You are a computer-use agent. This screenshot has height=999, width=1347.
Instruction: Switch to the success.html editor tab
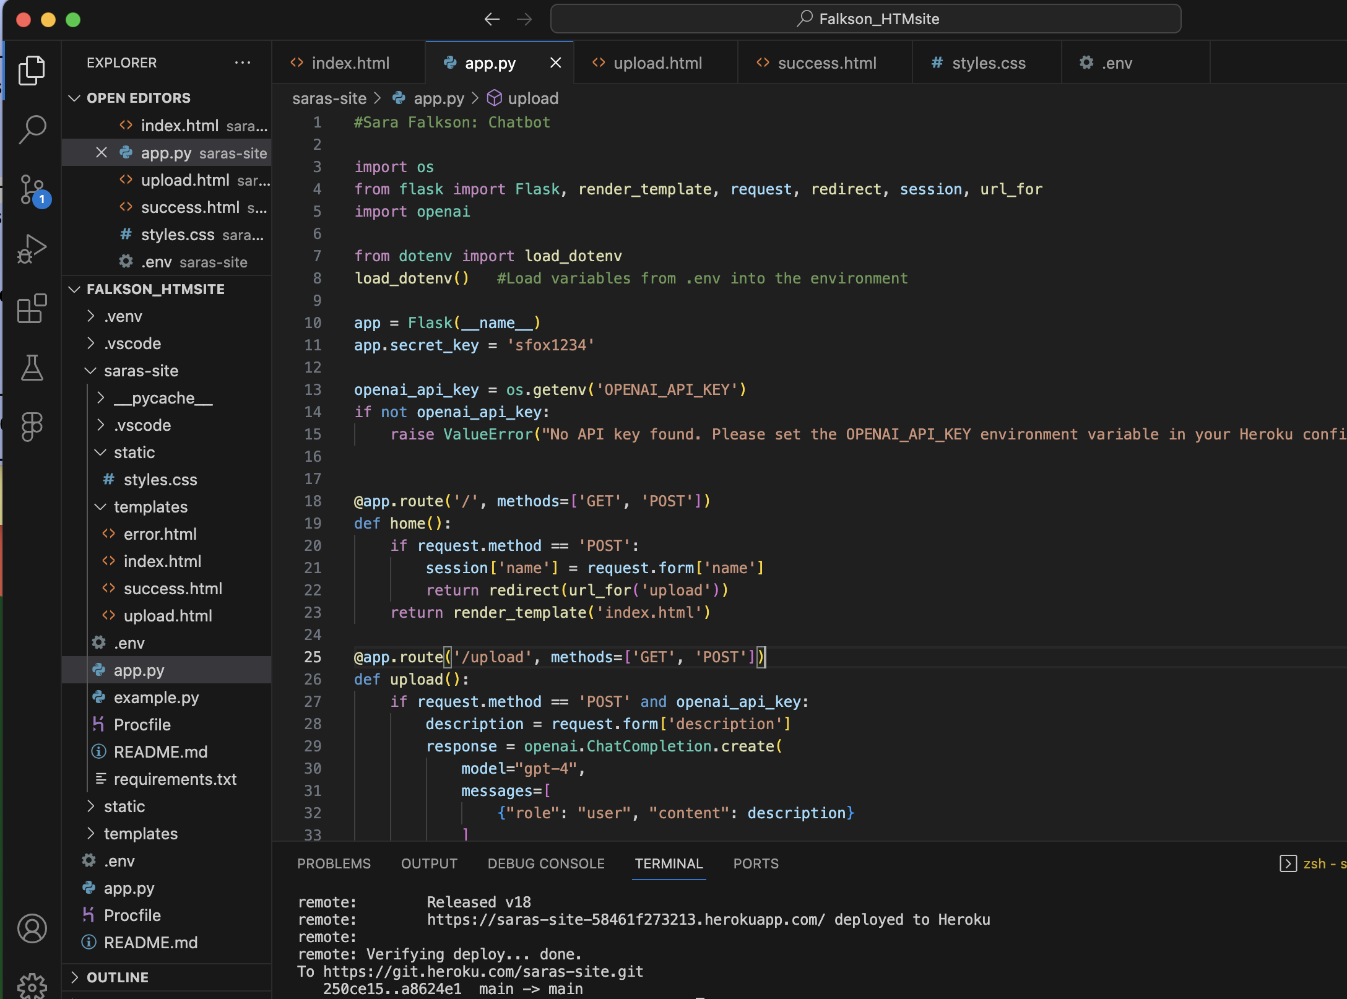point(825,63)
